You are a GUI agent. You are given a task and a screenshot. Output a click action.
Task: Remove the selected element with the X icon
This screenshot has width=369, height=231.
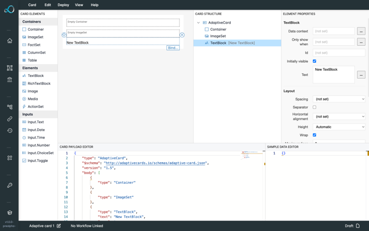tap(182, 35)
